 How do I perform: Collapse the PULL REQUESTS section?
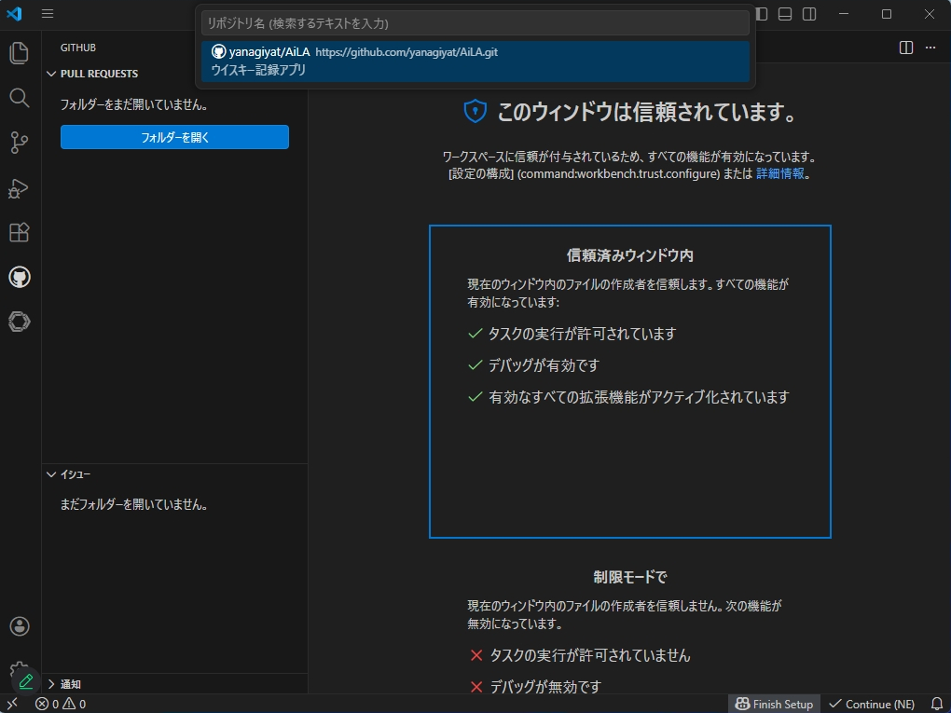click(96, 74)
